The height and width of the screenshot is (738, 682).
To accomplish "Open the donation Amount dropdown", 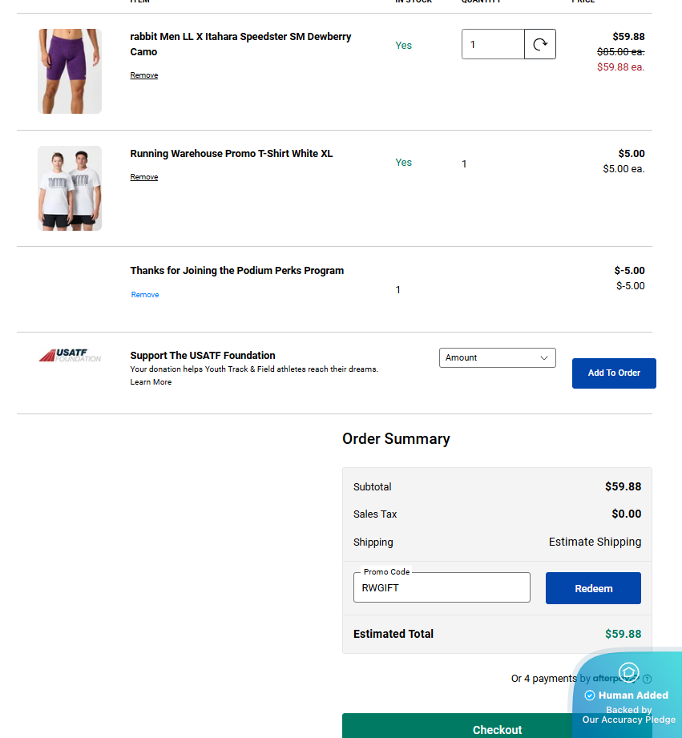I will [x=497, y=357].
